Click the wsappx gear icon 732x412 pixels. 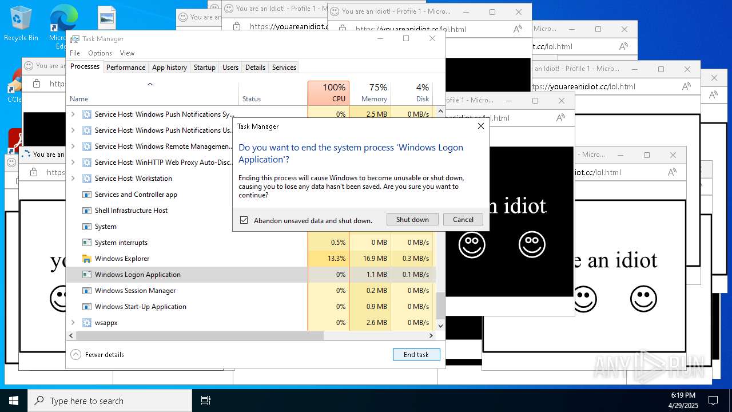[87, 323]
